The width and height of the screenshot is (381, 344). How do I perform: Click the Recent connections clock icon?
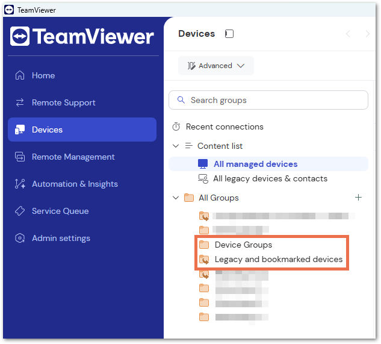tap(176, 127)
